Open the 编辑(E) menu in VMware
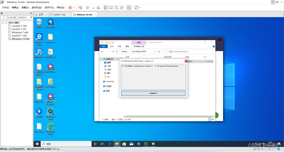The width and height of the screenshot is (284, 152). [x=15, y=8]
